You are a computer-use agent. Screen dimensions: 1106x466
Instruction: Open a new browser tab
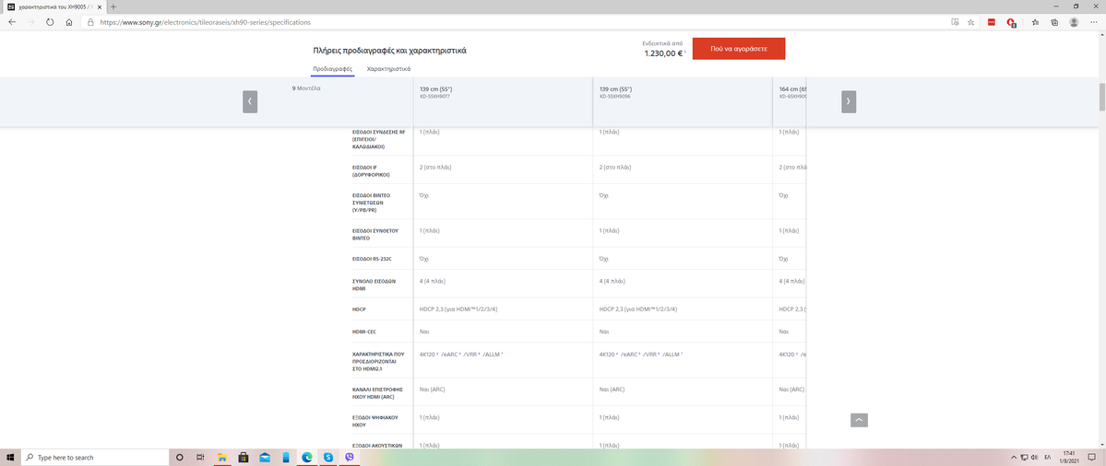tap(113, 6)
